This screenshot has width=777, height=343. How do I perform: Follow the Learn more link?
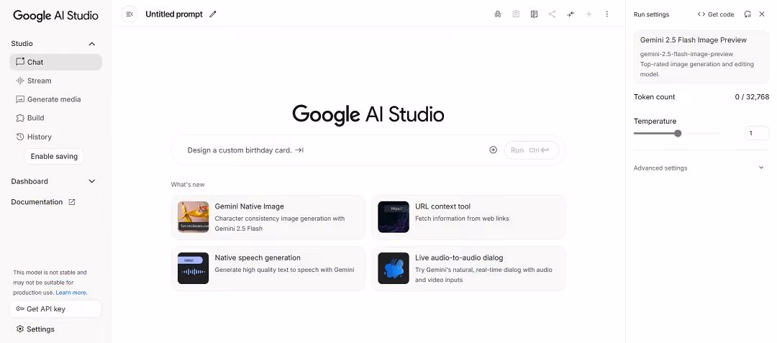coord(71,293)
